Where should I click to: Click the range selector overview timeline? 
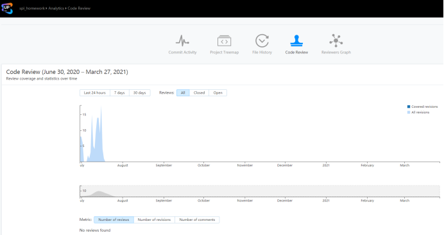coord(260,191)
